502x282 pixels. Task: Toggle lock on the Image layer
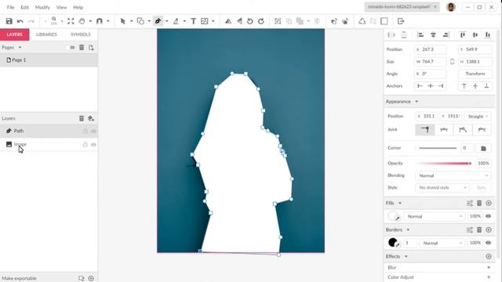[85, 144]
